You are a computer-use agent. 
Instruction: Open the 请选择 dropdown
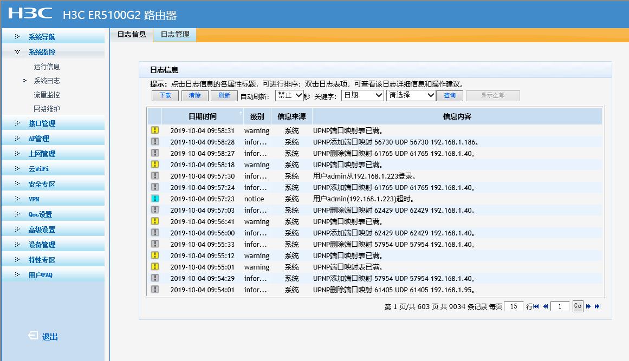pyautogui.click(x=411, y=95)
